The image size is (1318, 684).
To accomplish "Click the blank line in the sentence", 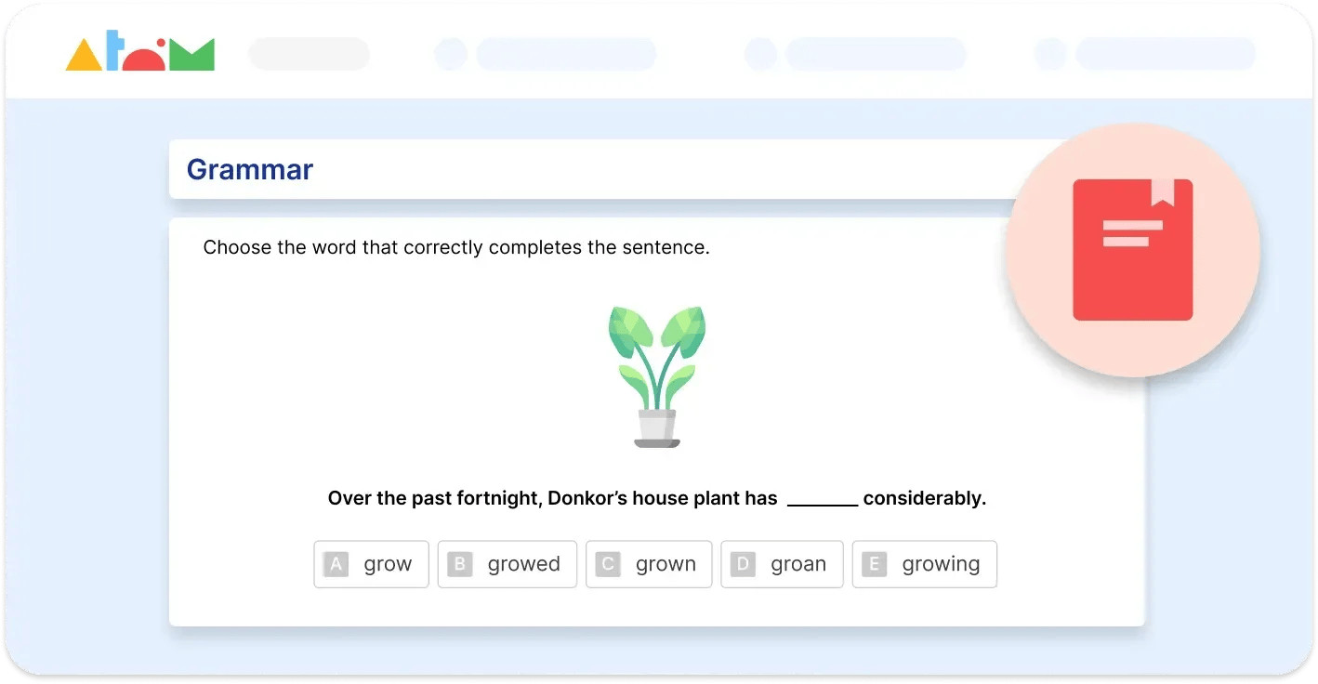I will (822, 502).
